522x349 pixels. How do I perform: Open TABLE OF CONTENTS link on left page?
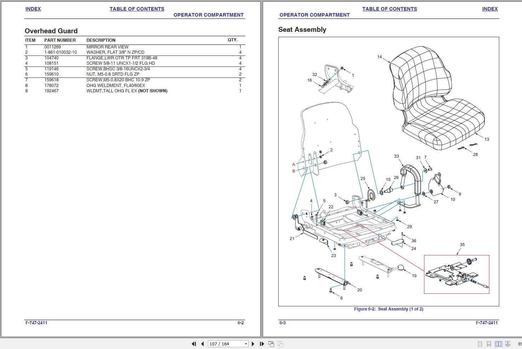[x=137, y=9]
